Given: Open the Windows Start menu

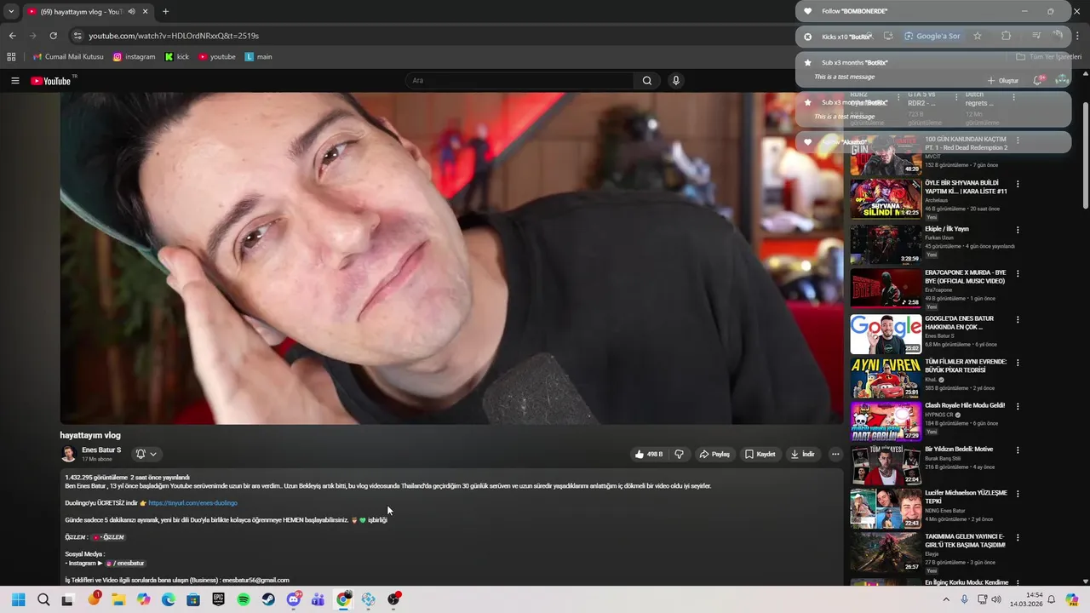Looking at the screenshot, I should pyautogui.click(x=18, y=599).
